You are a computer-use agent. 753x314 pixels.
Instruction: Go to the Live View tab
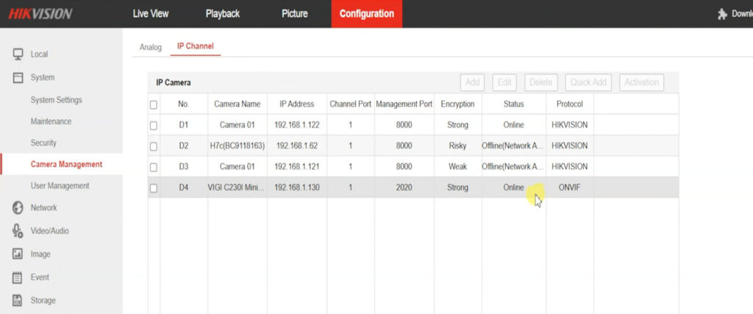[151, 14]
